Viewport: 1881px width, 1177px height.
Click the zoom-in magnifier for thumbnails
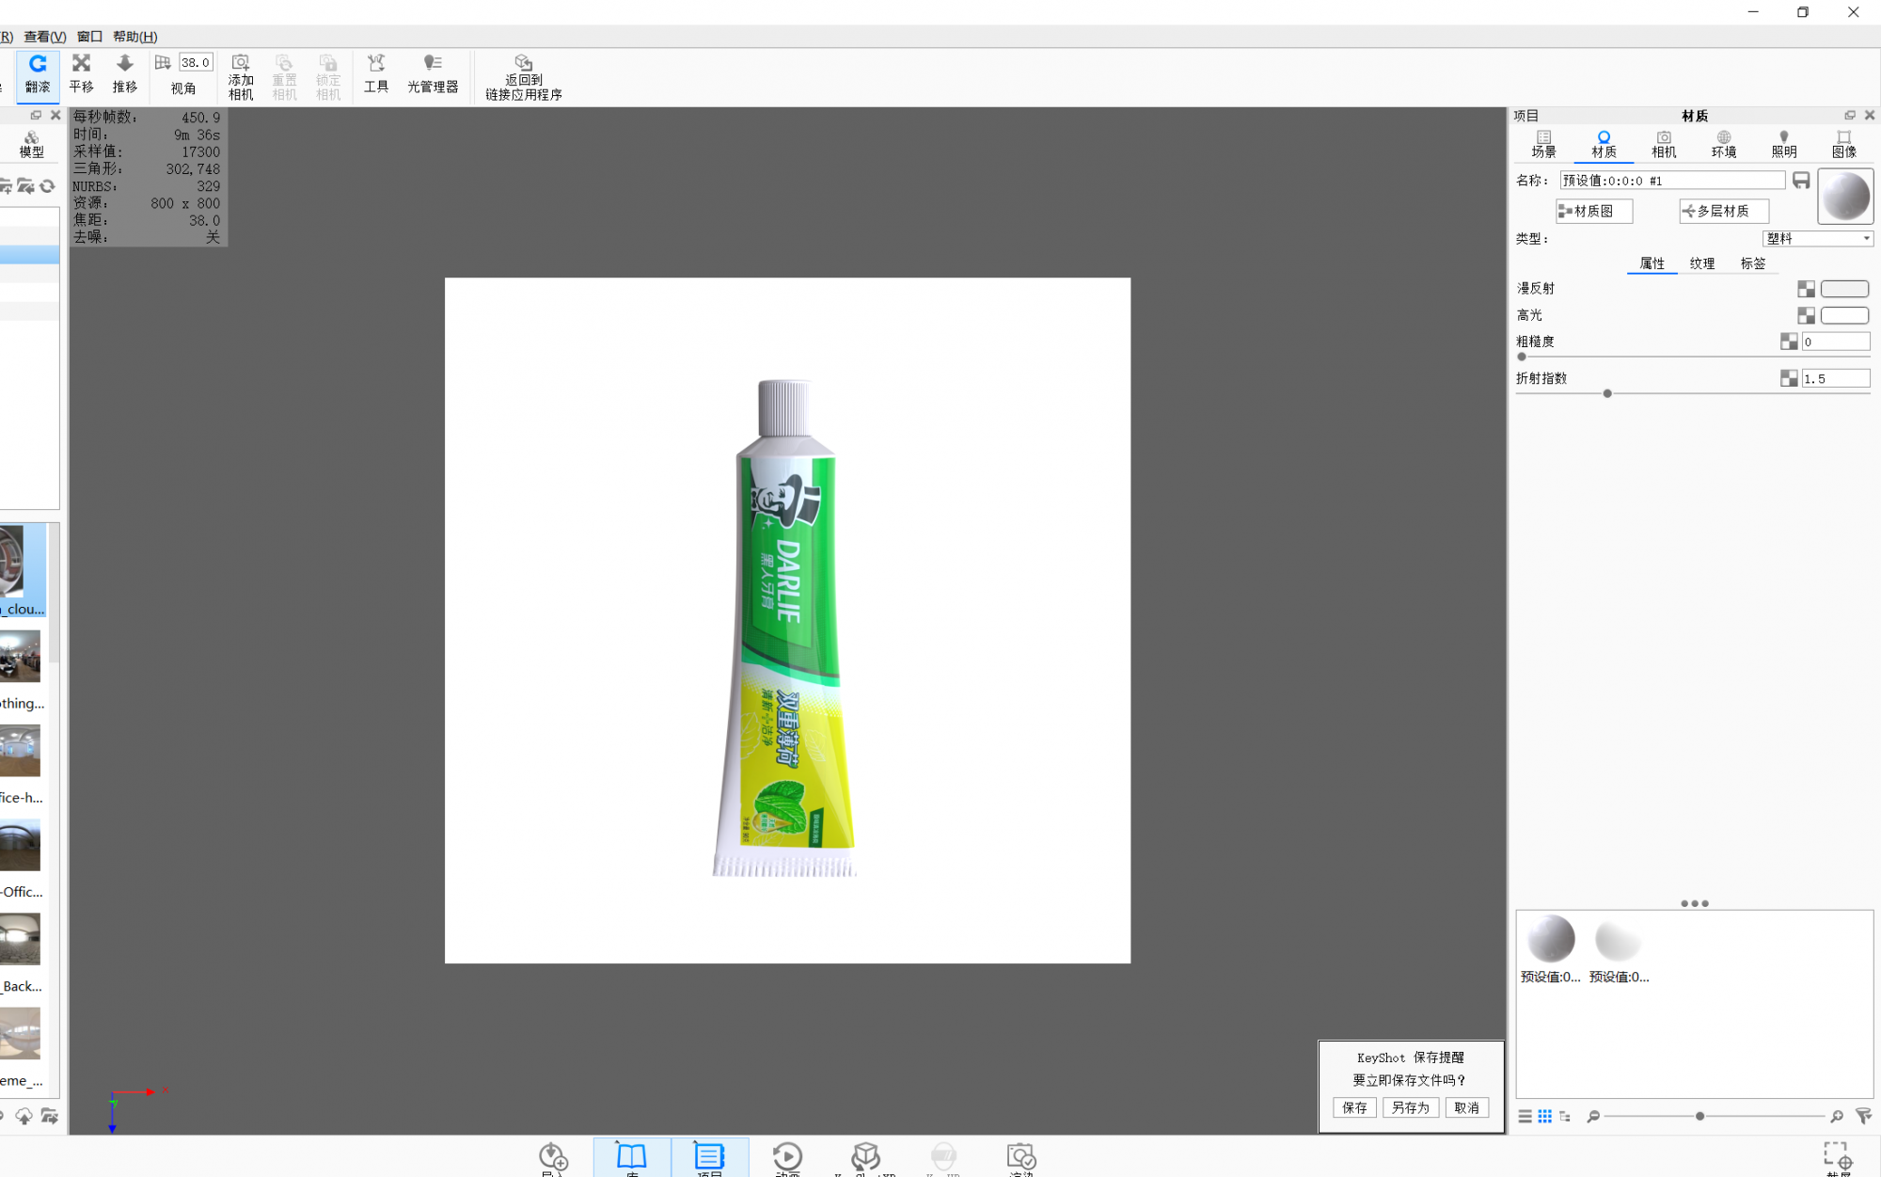point(1837,1116)
